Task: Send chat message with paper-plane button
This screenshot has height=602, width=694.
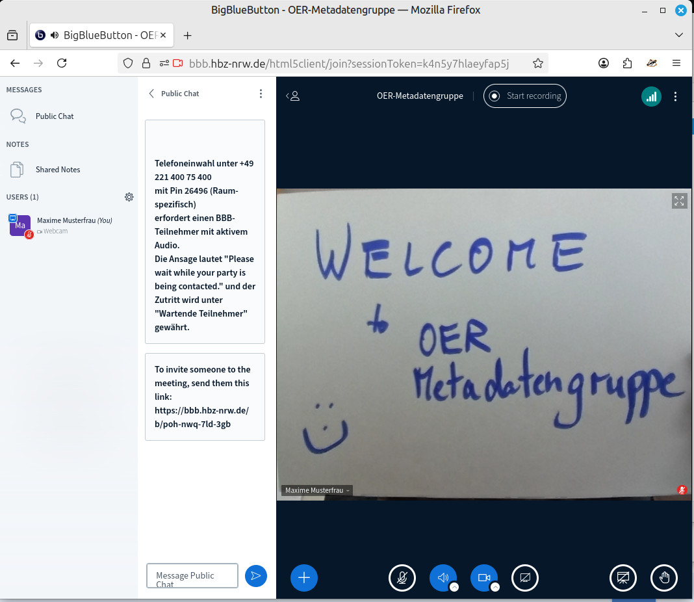Action: click(256, 575)
